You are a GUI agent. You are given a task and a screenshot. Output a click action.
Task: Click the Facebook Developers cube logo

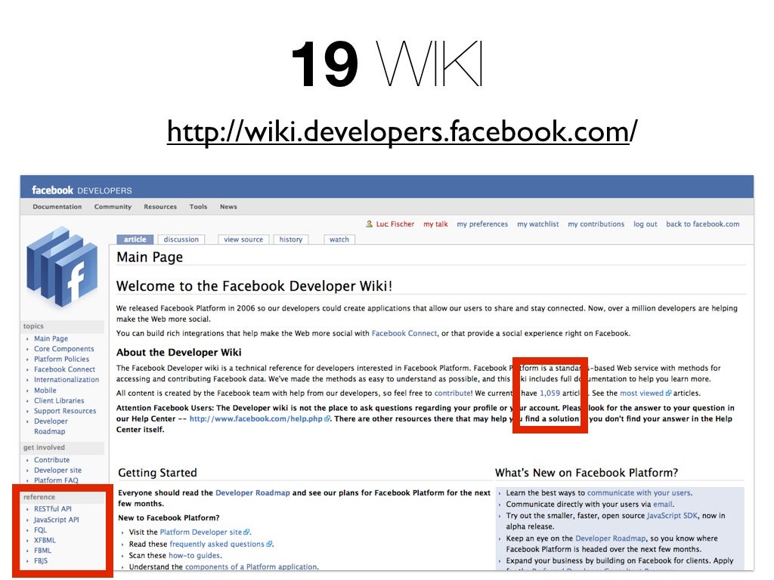point(62,267)
